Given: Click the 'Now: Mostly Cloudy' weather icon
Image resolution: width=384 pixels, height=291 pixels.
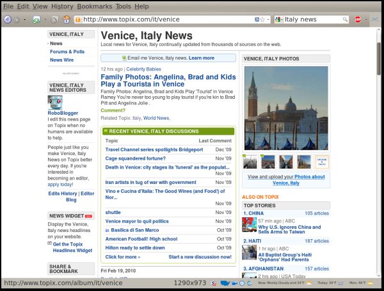Looking at the screenshot, I should pyautogui.click(x=309, y=283).
